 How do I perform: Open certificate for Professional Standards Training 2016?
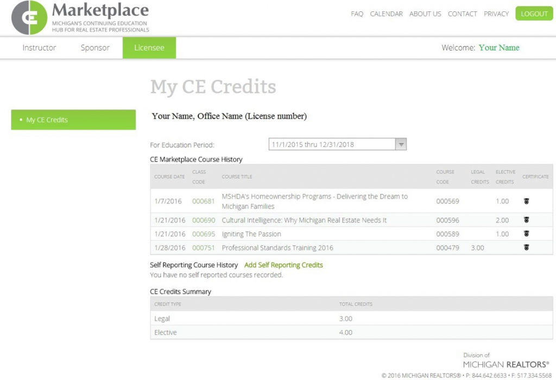(x=526, y=248)
